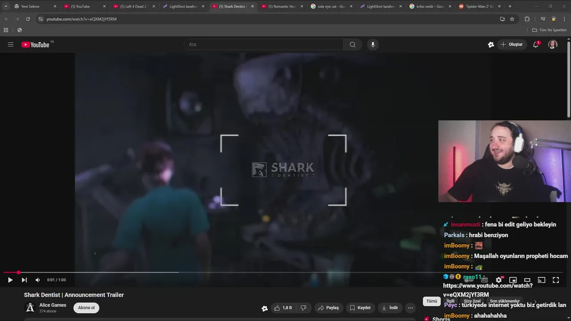Bookmark this page with the star
This screenshot has height=321, width=571.
pos(512,19)
